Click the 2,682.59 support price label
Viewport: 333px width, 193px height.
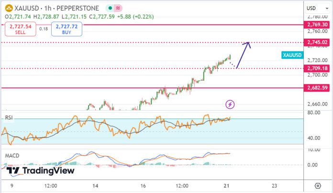point(318,88)
